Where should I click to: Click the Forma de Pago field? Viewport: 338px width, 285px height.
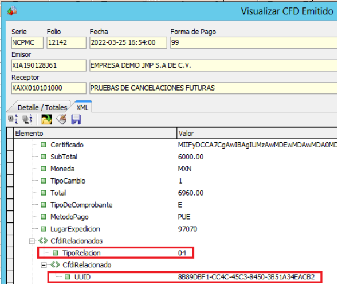pos(254,42)
